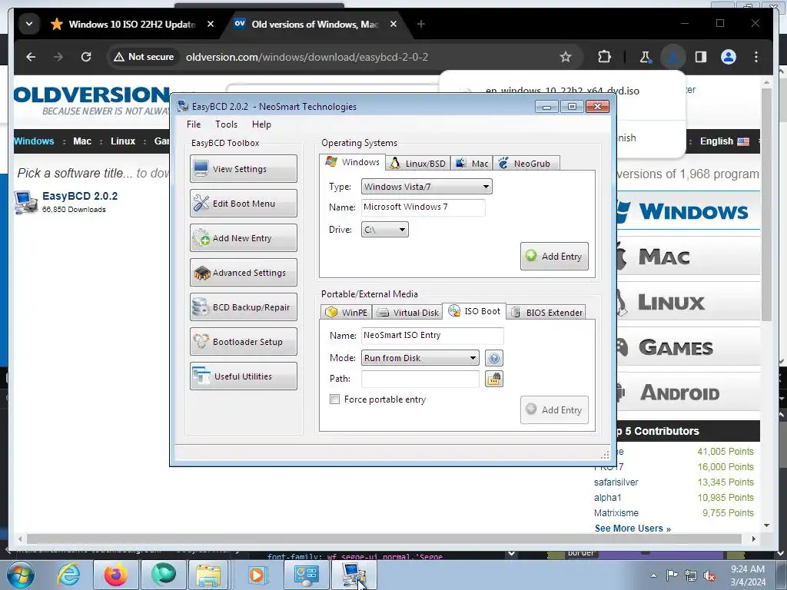
Task: Open Add New Entry section
Action: [x=244, y=238]
